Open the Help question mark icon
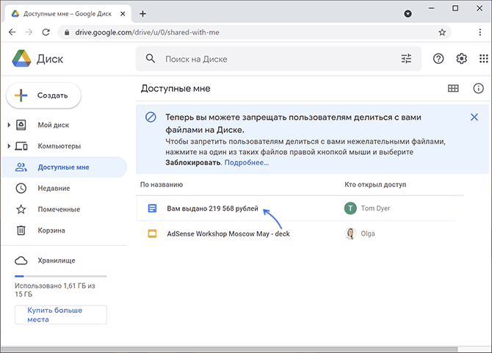Image resolution: width=492 pixels, height=353 pixels. tap(438, 59)
